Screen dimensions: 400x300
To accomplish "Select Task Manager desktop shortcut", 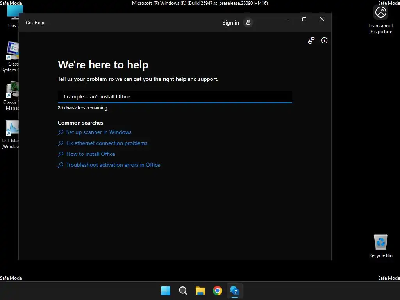I will click(10, 134).
